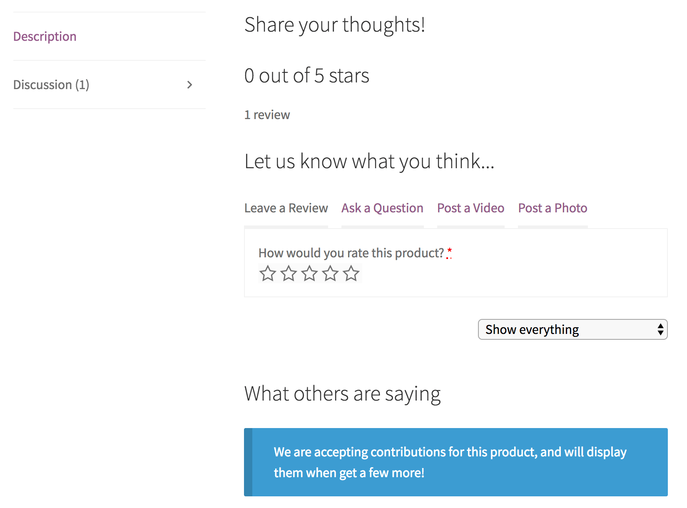Click the 1 review link

point(267,115)
